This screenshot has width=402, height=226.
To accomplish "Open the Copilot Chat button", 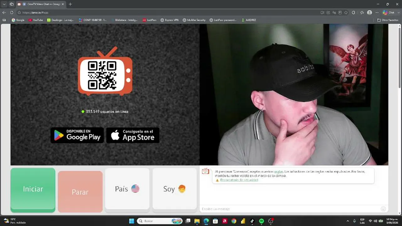I will [388, 13].
